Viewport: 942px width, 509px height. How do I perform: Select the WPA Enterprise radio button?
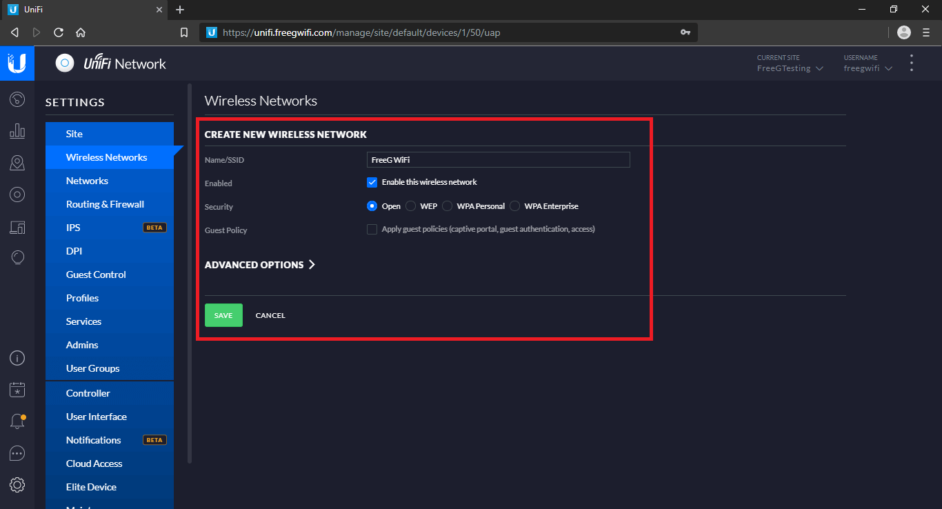click(x=514, y=206)
